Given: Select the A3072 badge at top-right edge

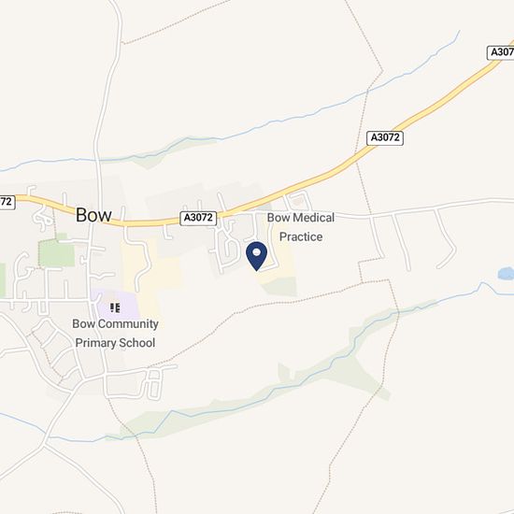Looking at the screenshot, I should tap(501, 52).
